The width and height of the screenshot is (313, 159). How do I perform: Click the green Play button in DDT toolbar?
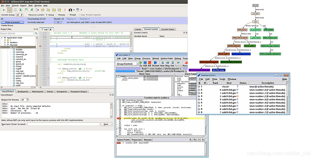(4, 10)
